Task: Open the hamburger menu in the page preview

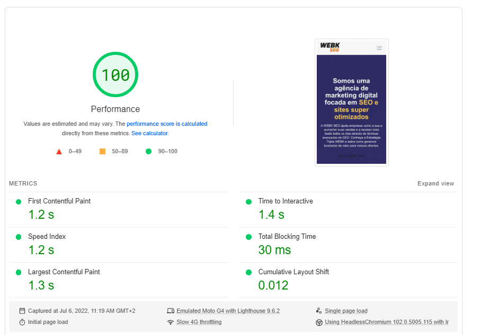Action: pos(379,48)
